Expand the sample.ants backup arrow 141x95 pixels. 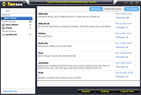30,35
